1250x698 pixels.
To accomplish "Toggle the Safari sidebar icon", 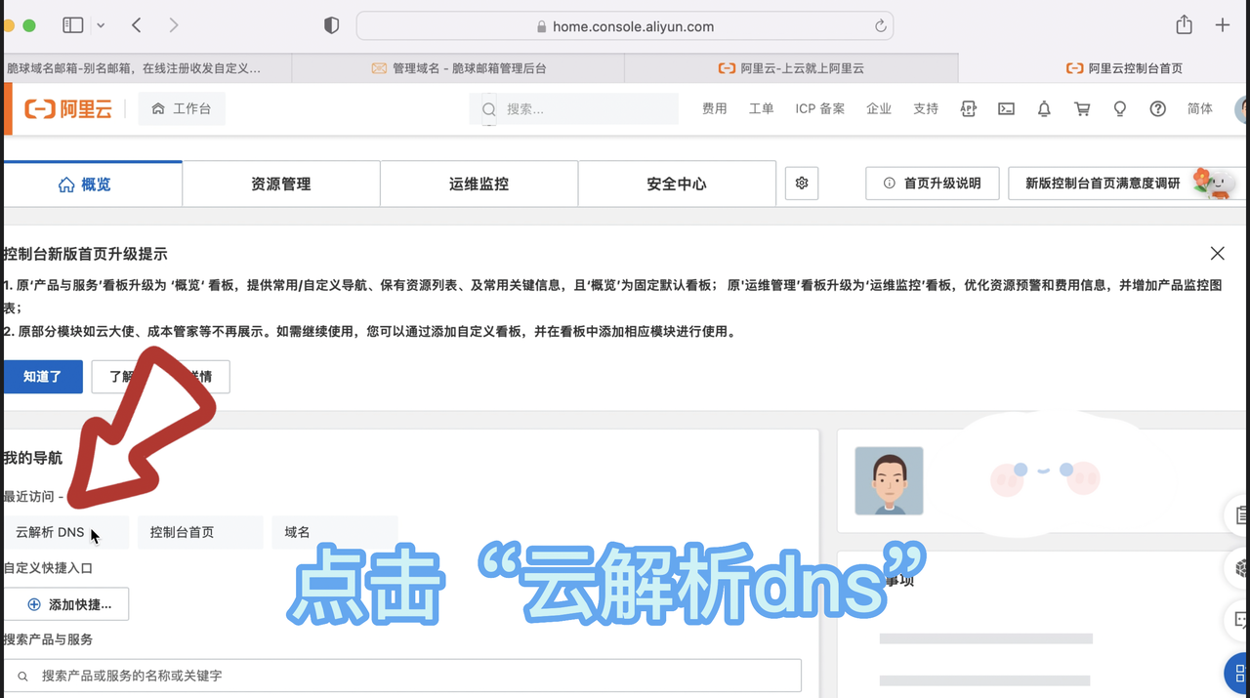I will click(x=72, y=25).
